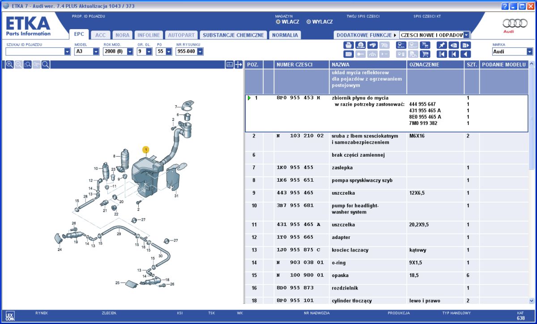The image size is (537, 324).
Task: Click the parts list scrollbar up arrow
Action: click(x=532, y=64)
